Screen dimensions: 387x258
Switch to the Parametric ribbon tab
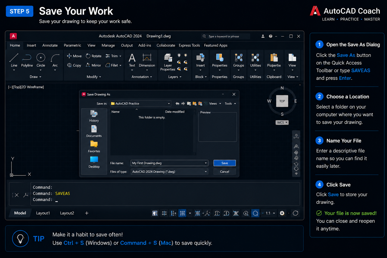point(72,45)
